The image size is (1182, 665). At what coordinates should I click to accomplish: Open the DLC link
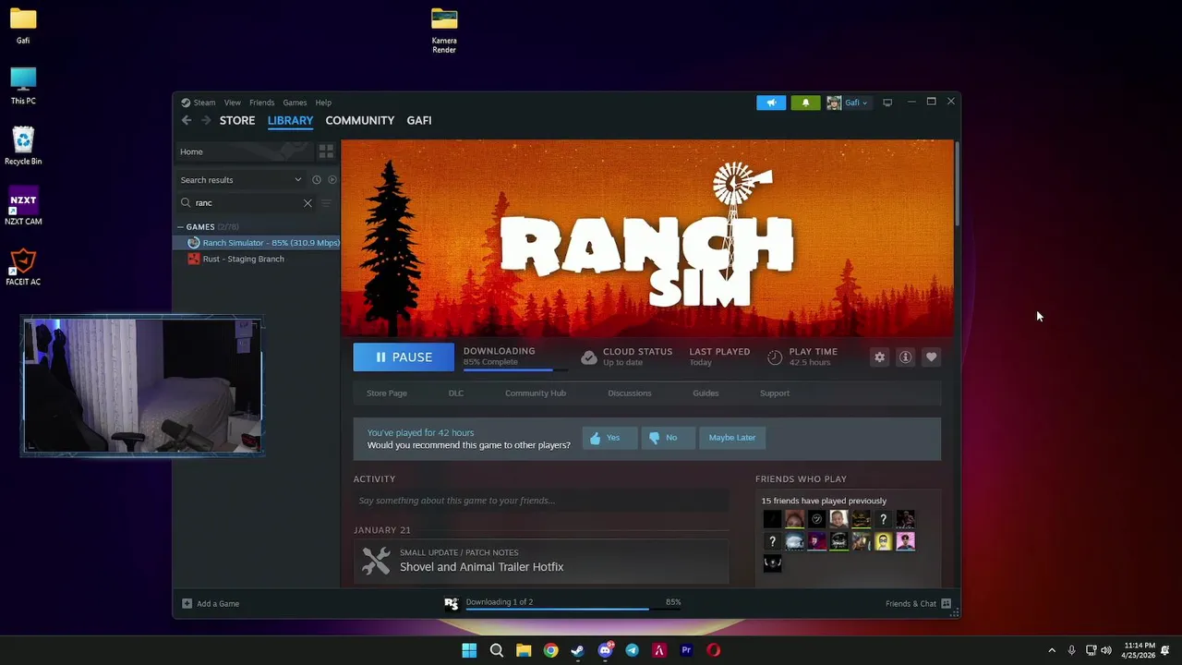tap(456, 393)
